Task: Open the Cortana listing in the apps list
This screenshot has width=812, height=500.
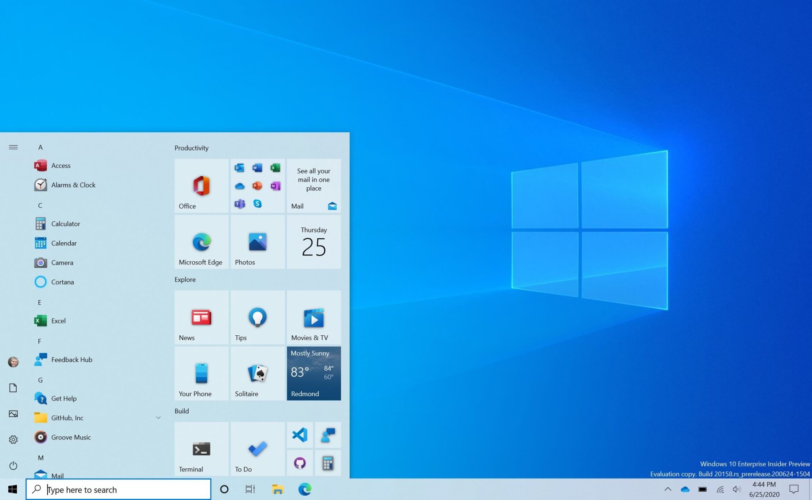Action: click(x=63, y=282)
